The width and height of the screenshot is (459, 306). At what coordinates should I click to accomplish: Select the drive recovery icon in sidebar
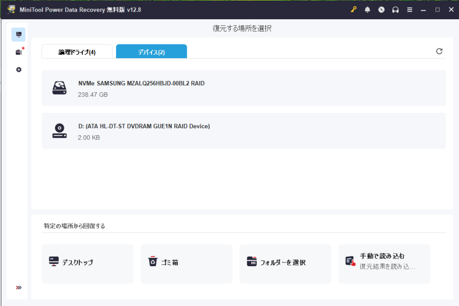click(x=18, y=34)
